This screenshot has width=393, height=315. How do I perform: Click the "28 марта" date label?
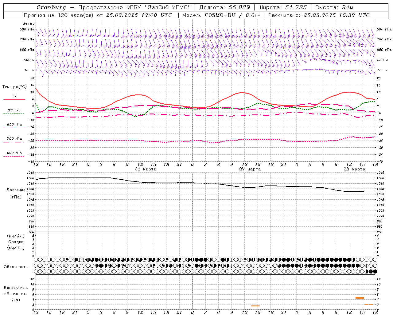(x=354, y=169)
